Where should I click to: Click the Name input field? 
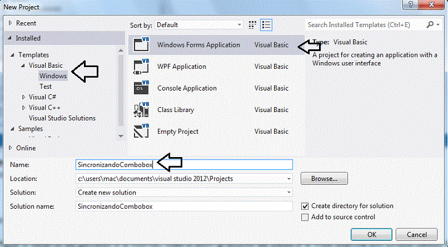pos(185,164)
